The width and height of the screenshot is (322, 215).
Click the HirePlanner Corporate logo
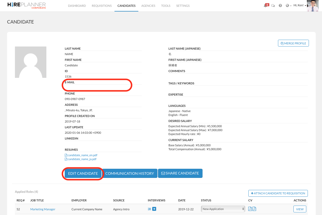pos(26,5)
